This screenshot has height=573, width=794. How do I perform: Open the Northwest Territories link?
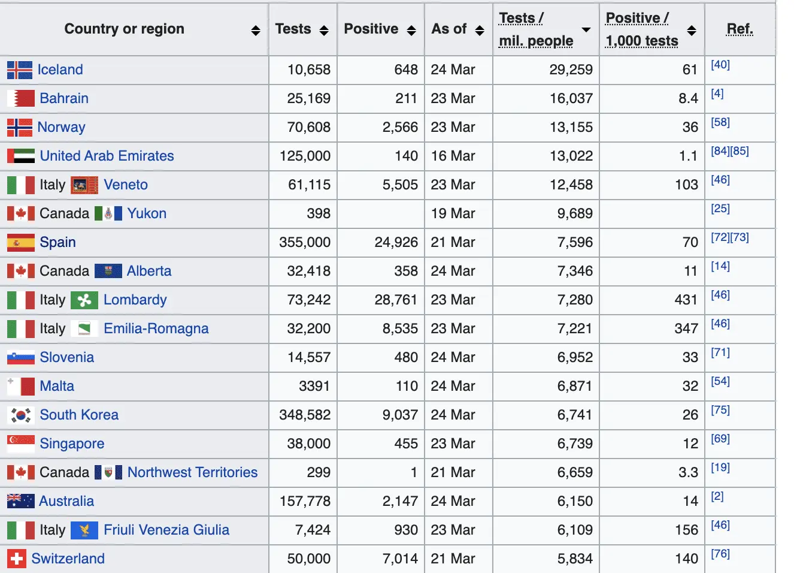click(x=192, y=472)
